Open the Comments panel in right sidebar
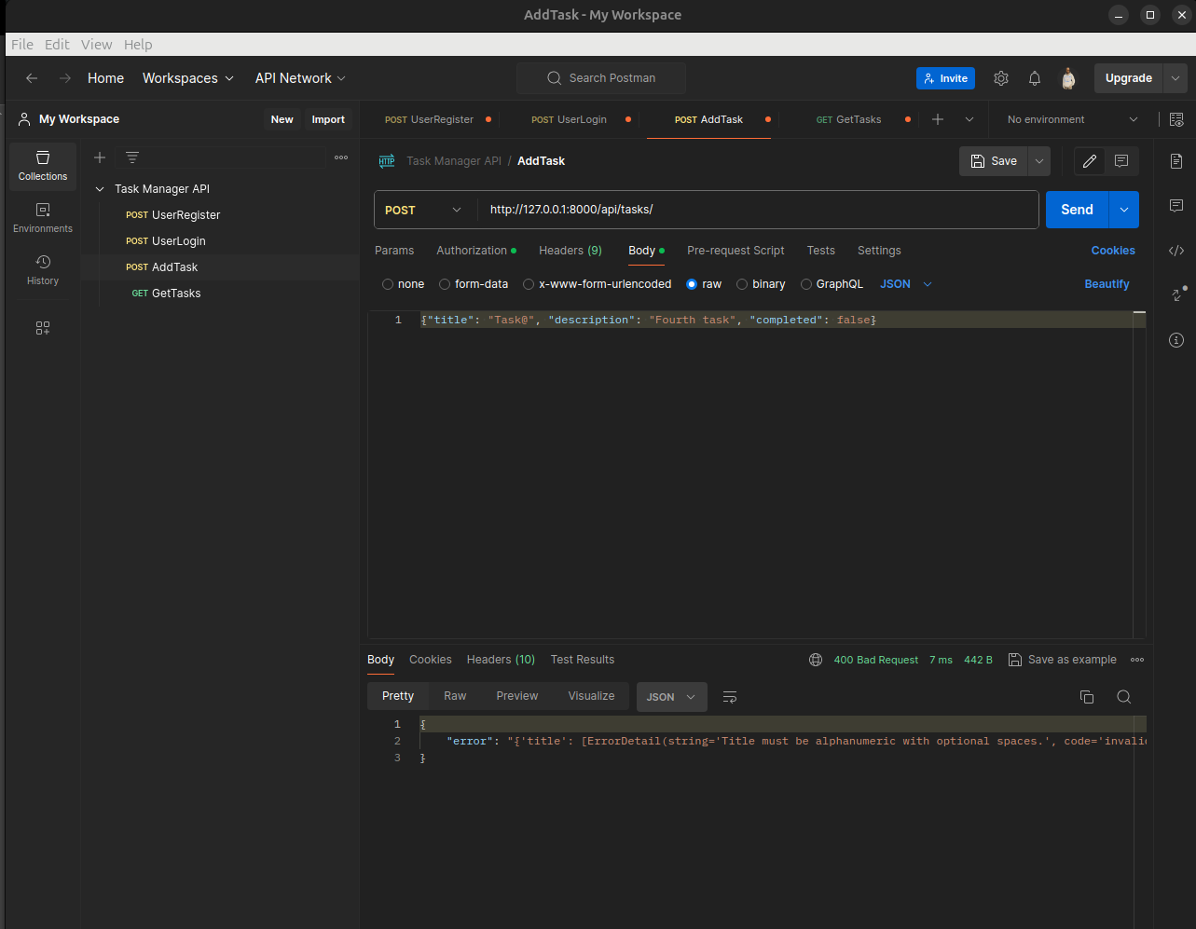 click(x=1176, y=205)
